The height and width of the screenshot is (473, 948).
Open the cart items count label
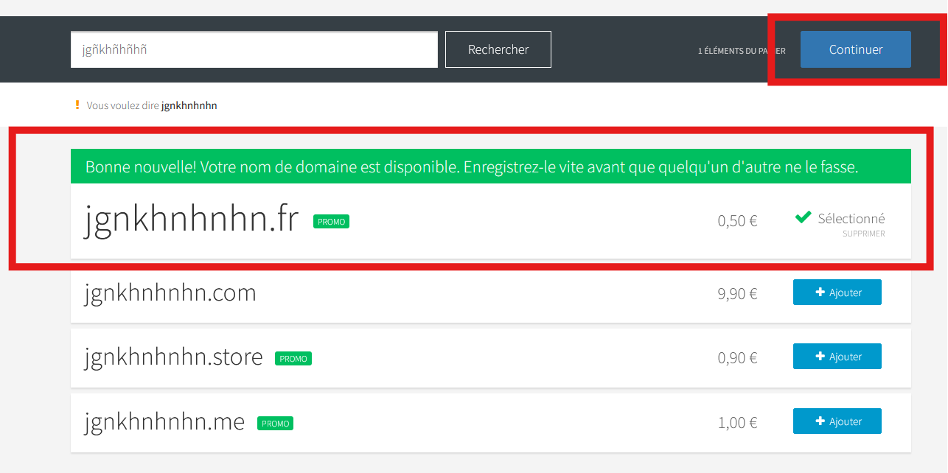coord(741,51)
